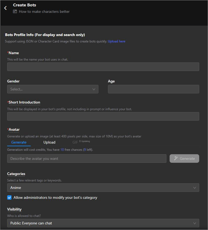
Task: Expand the Categories dropdown showing Anime
Action: (x=103, y=188)
